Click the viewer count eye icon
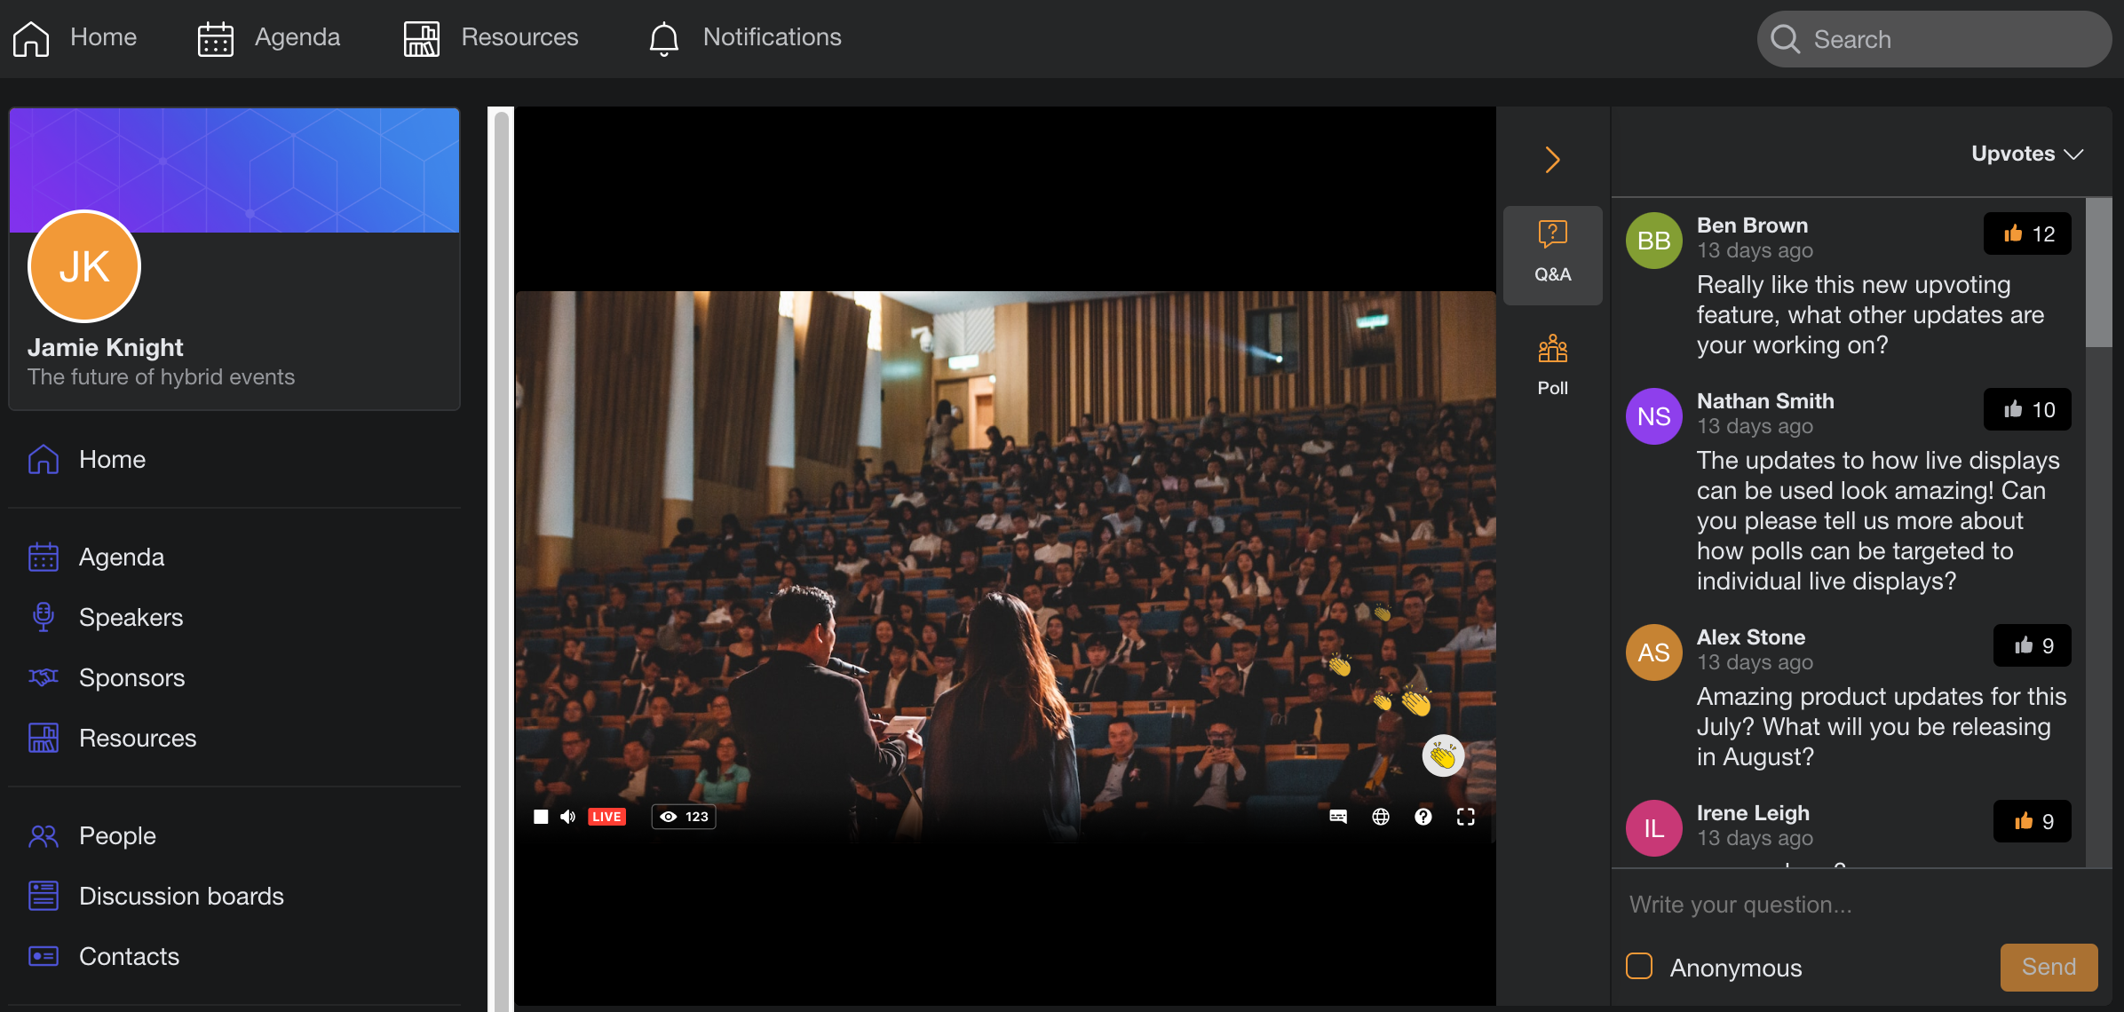The height and width of the screenshot is (1012, 2124). [669, 816]
